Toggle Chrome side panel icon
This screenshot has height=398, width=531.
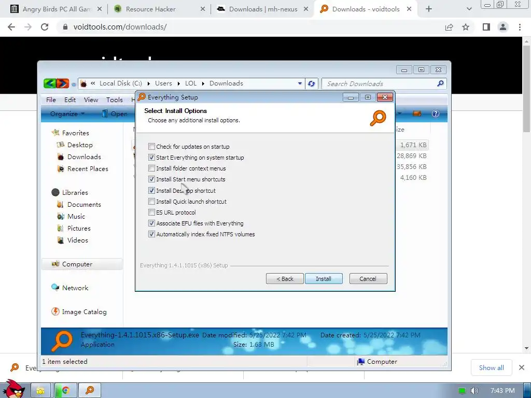click(486, 27)
